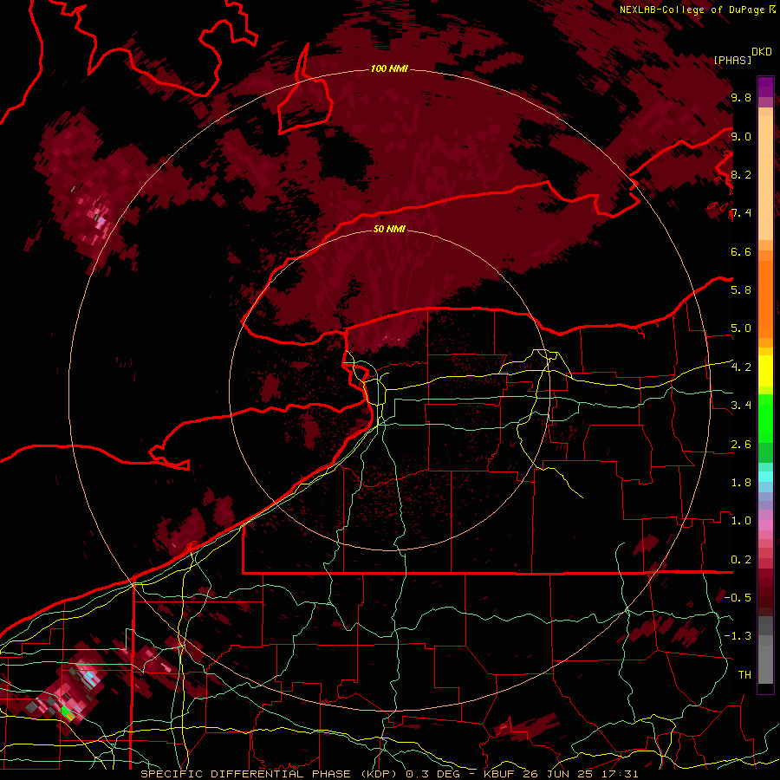The height and width of the screenshot is (780, 780).
Task: Select the 9.8 color scale value
Action: (741, 97)
